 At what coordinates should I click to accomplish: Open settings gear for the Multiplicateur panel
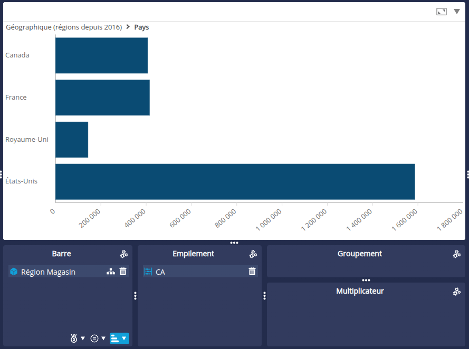click(x=456, y=292)
